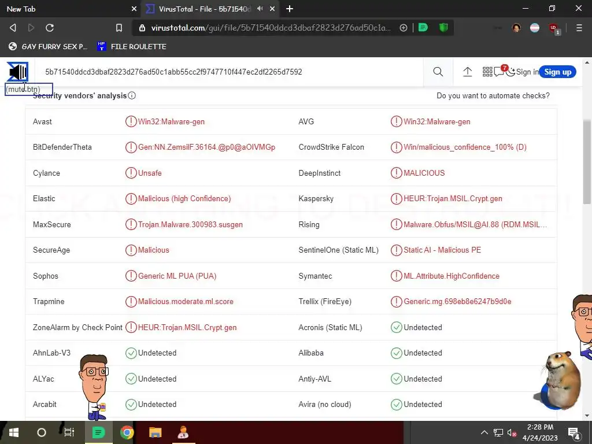Open File Explorer from the taskbar
592x444 pixels.
pyautogui.click(x=155, y=432)
